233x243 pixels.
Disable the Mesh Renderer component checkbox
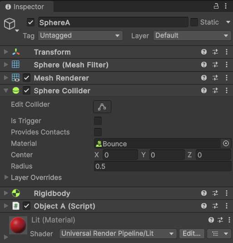(x=26, y=78)
